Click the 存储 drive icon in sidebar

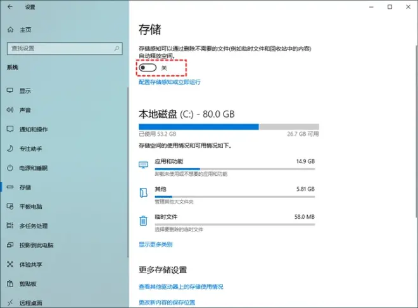coord(10,187)
